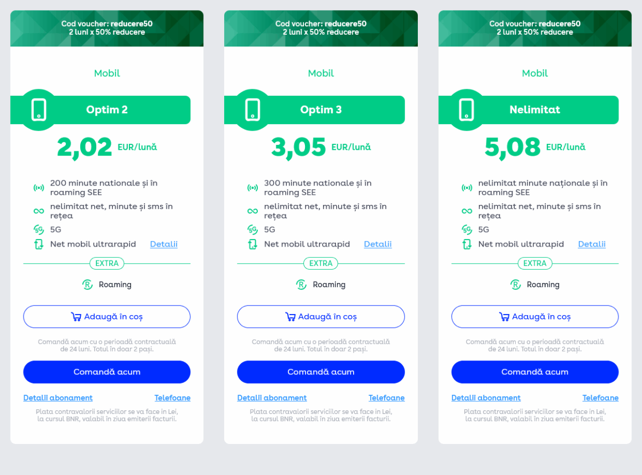Click the EXTRA label in Optim 3 card

321,263
